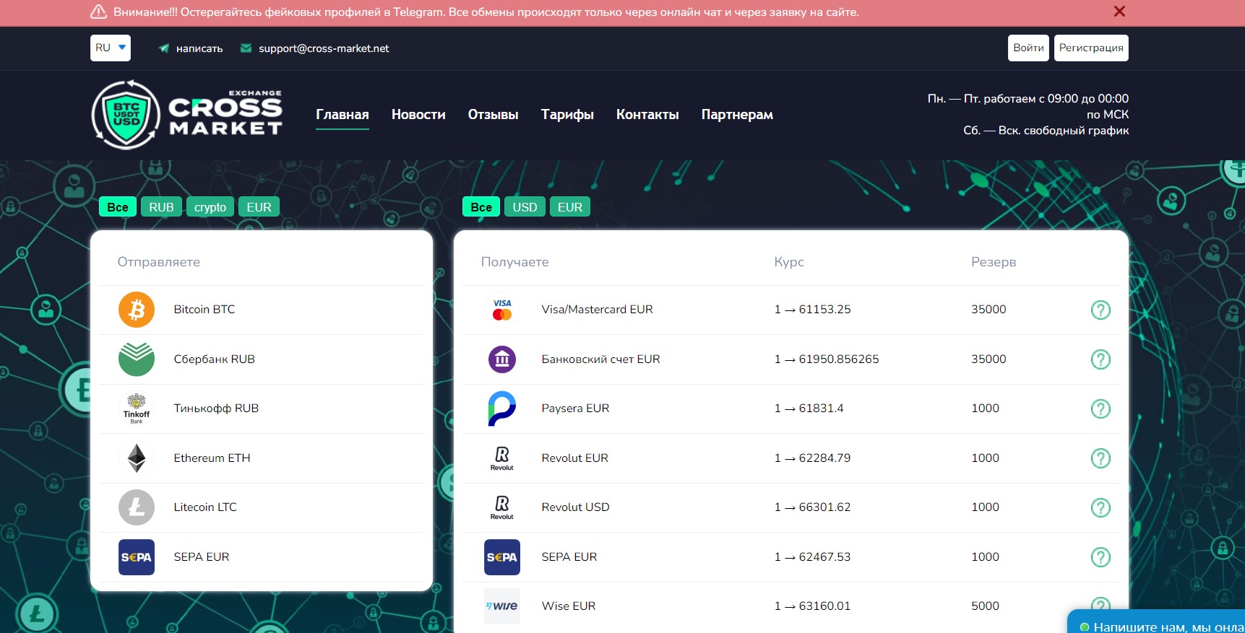This screenshot has width=1245, height=633.
Task: Filter send list by crypto
Action: 210,207
